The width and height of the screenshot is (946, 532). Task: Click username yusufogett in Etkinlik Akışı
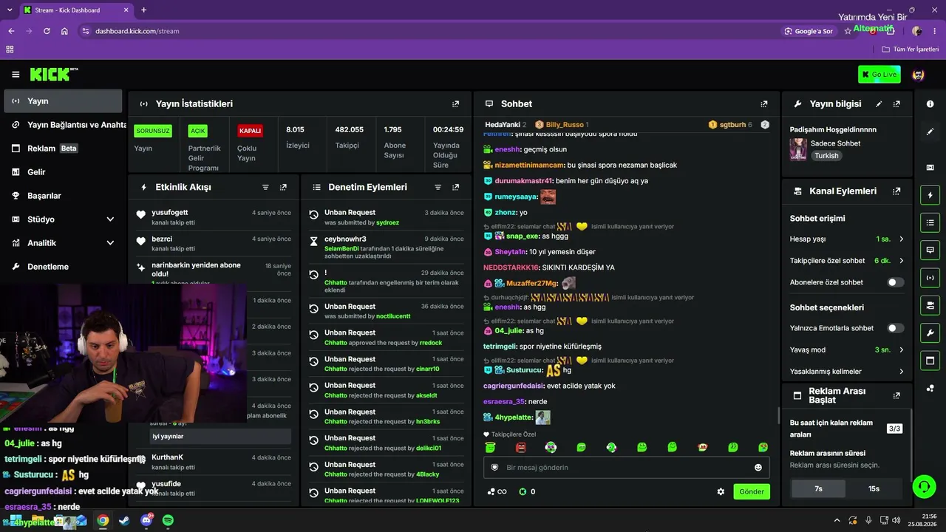(170, 213)
